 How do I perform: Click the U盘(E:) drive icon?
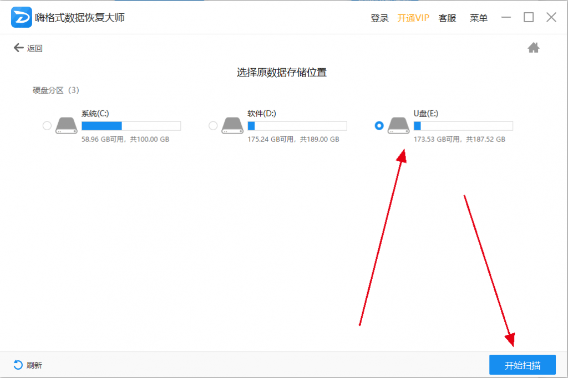[398, 126]
